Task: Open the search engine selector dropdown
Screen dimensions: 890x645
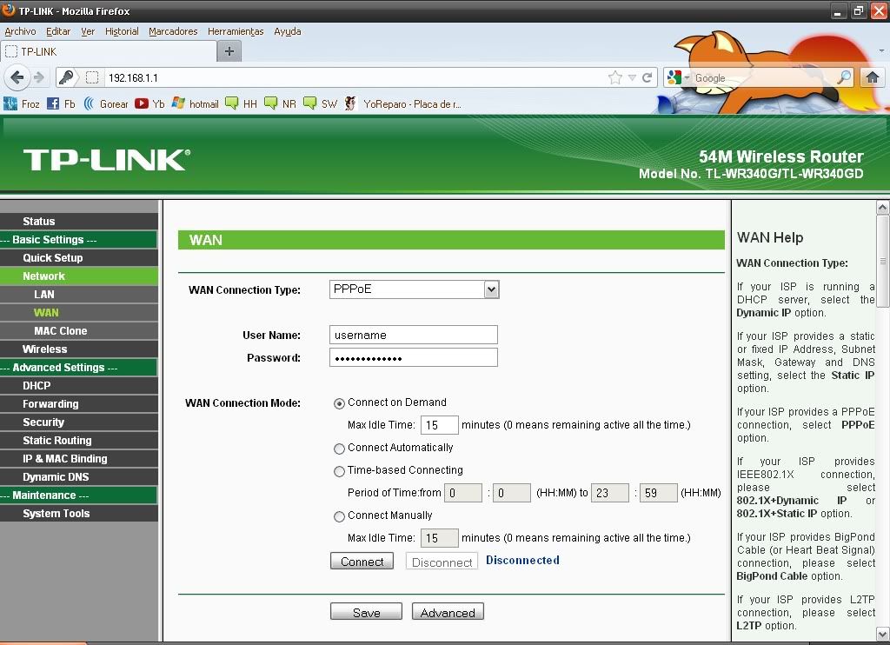Action: coord(679,77)
